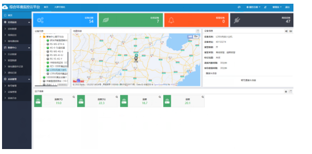The image size is (312, 154).
Task: Collapse the 在线监控 sidebar section
Action: (x=17, y=22)
